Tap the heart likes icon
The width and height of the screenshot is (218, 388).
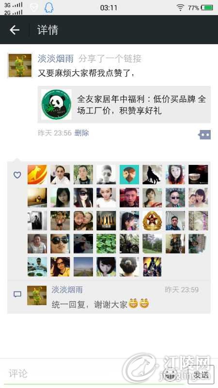pos(17,175)
